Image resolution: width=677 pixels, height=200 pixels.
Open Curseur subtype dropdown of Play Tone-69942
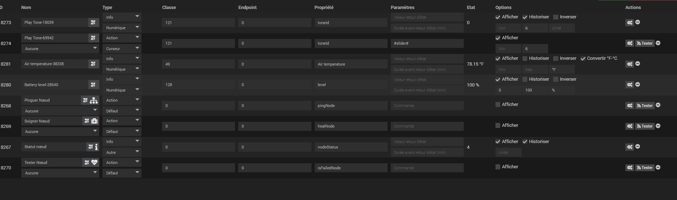point(122,48)
